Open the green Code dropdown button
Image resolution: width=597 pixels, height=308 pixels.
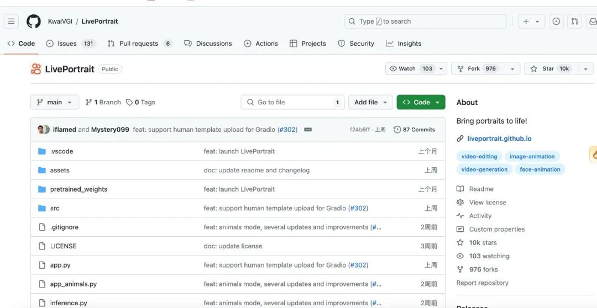coord(421,102)
